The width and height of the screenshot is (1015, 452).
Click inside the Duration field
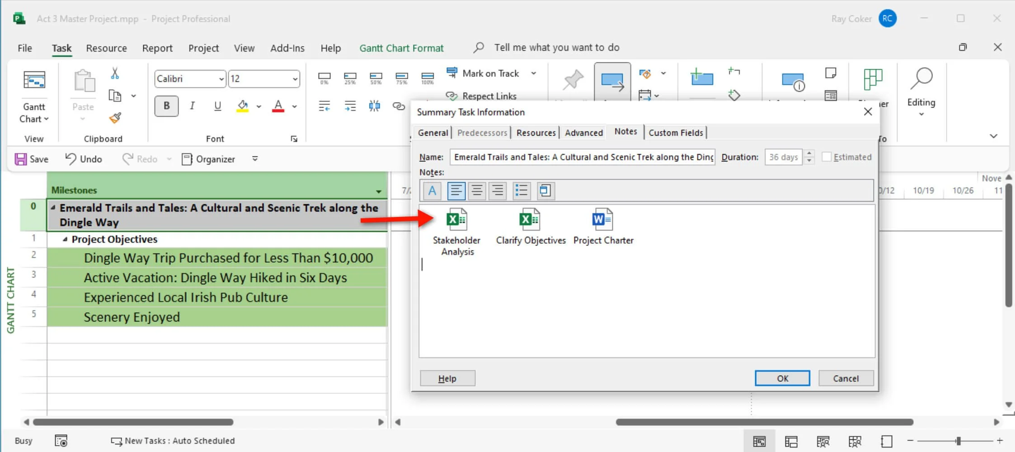784,157
